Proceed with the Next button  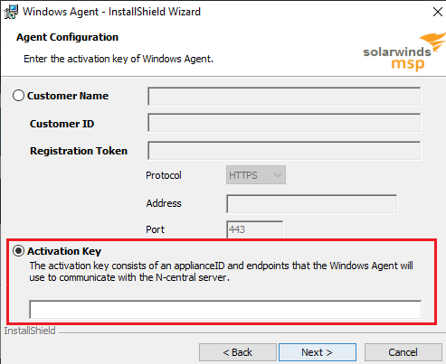[x=318, y=352]
